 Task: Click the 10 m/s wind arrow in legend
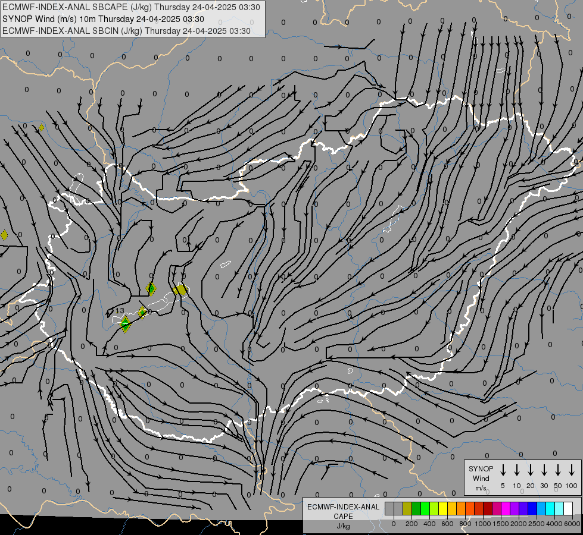point(516,470)
